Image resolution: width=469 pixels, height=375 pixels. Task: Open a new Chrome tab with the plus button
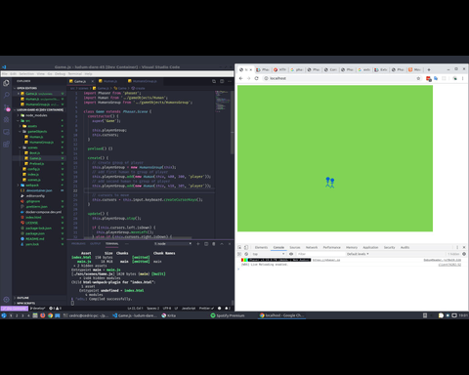pos(429,69)
